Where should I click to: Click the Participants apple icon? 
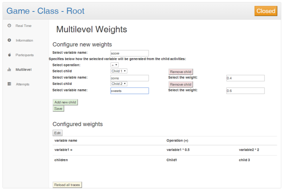9,55
